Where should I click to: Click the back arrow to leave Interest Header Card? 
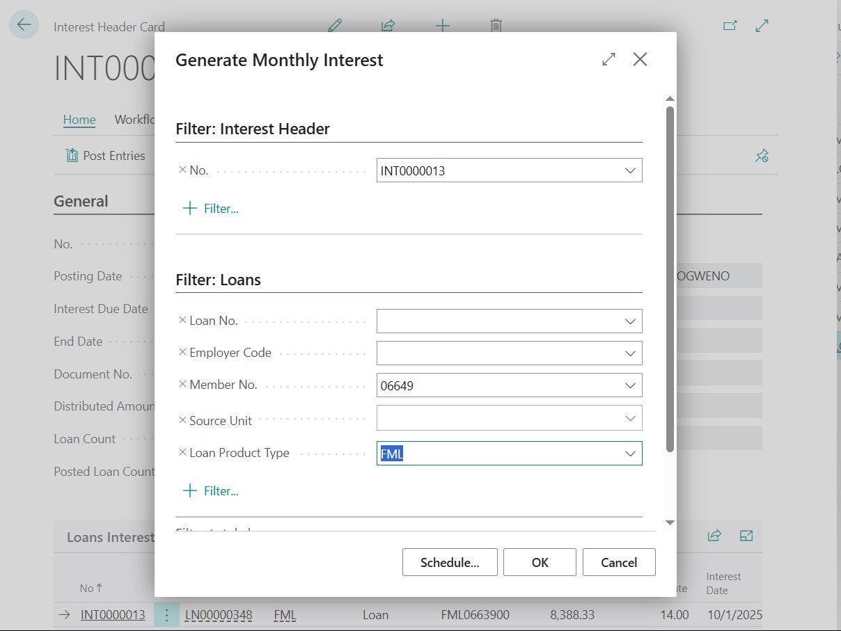pyautogui.click(x=23, y=24)
